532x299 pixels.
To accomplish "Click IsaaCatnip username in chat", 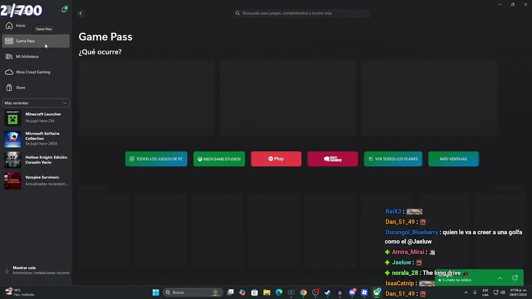I will [x=399, y=283].
